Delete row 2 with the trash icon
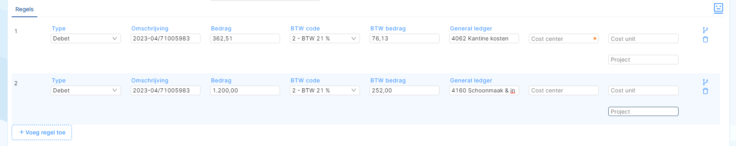The height and width of the screenshot is (146, 736). [x=705, y=91]
